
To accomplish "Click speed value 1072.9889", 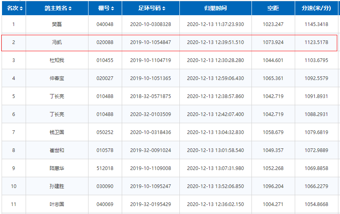I will click(316, 150).
